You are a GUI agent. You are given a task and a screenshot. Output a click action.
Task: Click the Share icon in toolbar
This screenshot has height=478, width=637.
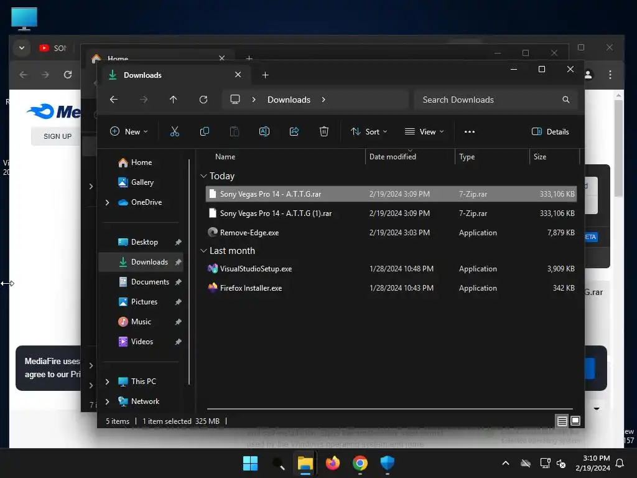294,131
